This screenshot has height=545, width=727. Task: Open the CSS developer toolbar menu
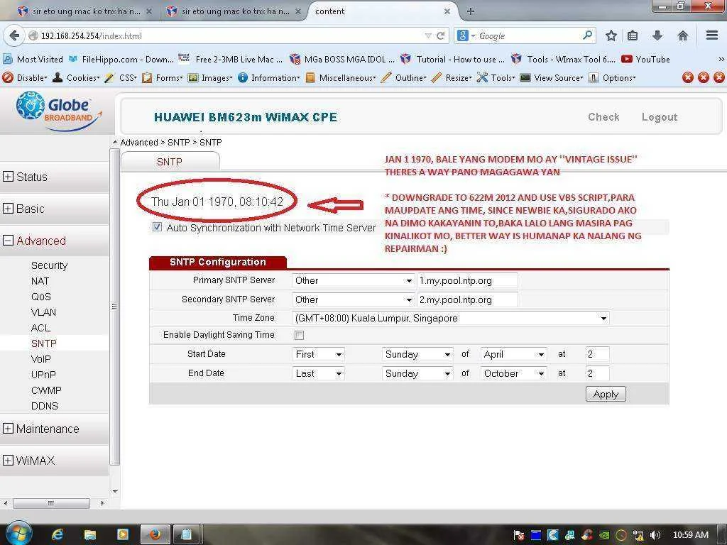coord(121,78)
